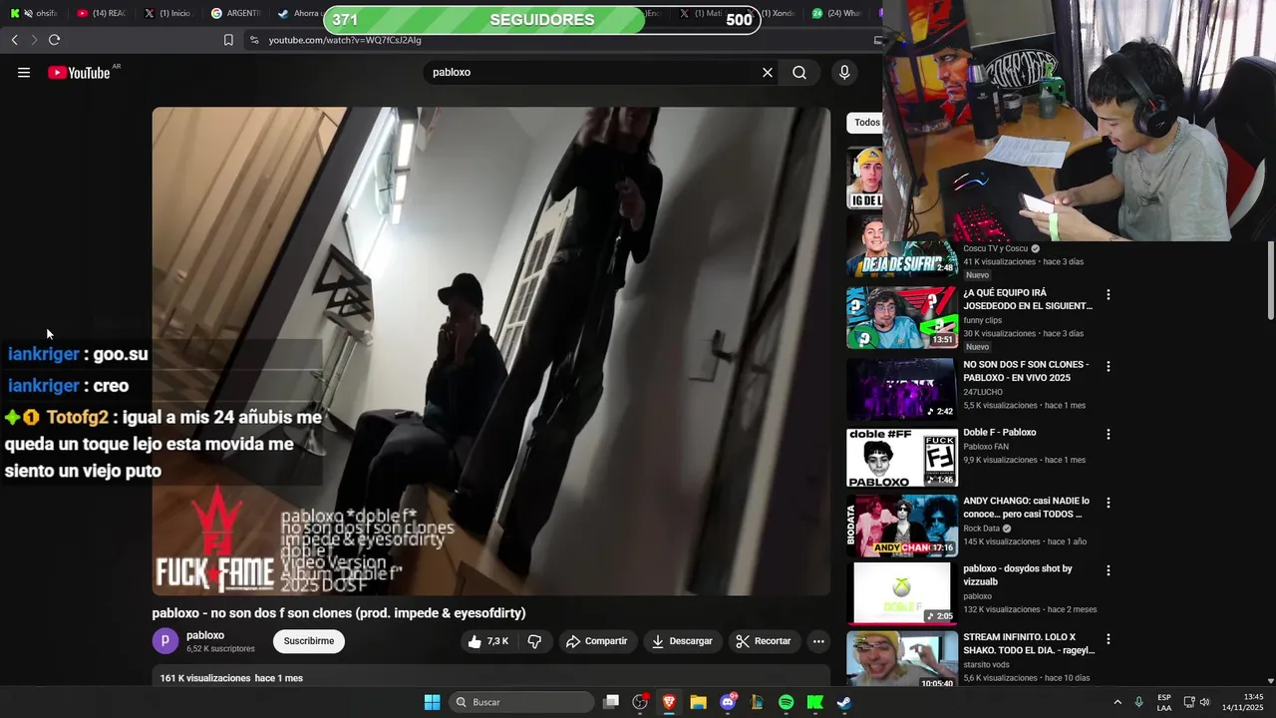The height and width of the screenshot is (718, 1276).
Task: Open '¿A QUÉ EQUIPO IRÁ JOSEDEODO' video title
Action: pos(1028,299)
